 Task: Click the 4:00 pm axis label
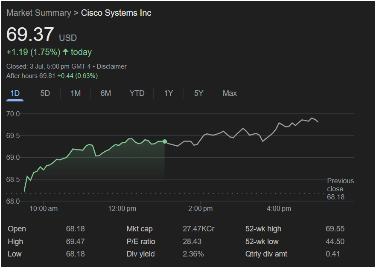pos(279,209)
